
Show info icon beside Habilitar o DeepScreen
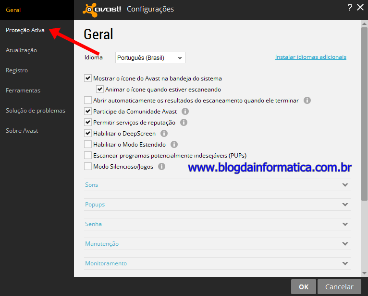pyautogui.click(x=164, y=133)
